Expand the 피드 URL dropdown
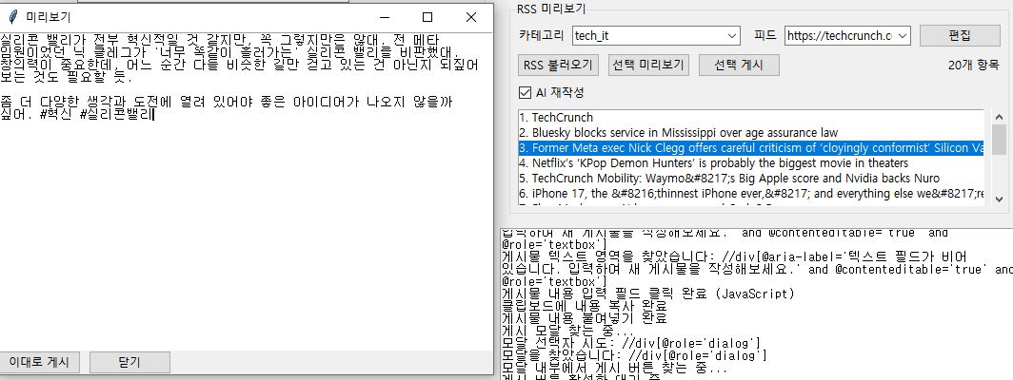 pos(902,36)
